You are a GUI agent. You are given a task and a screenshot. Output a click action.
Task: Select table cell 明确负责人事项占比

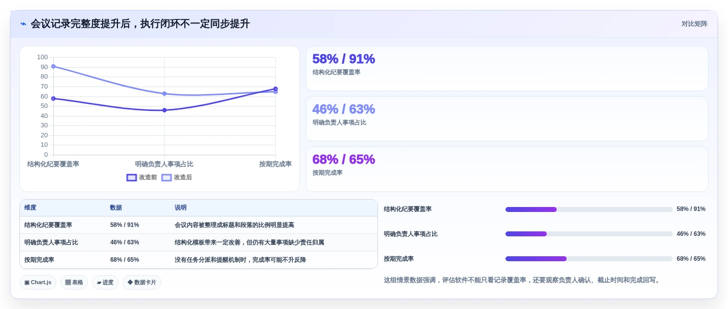pos(51,242)
